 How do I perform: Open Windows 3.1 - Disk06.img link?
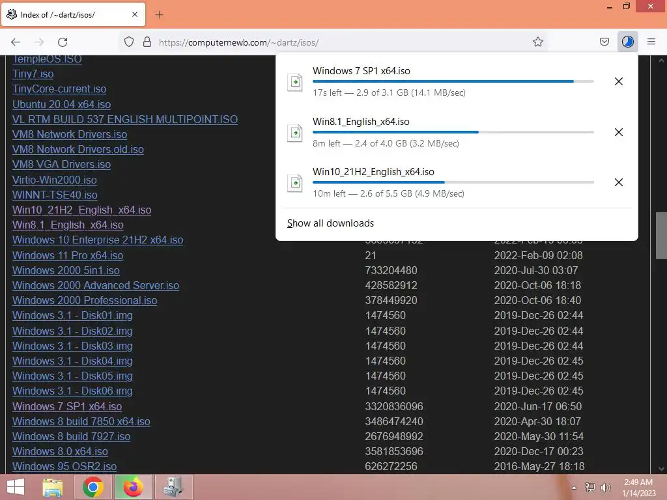click(x=72, y=391)
